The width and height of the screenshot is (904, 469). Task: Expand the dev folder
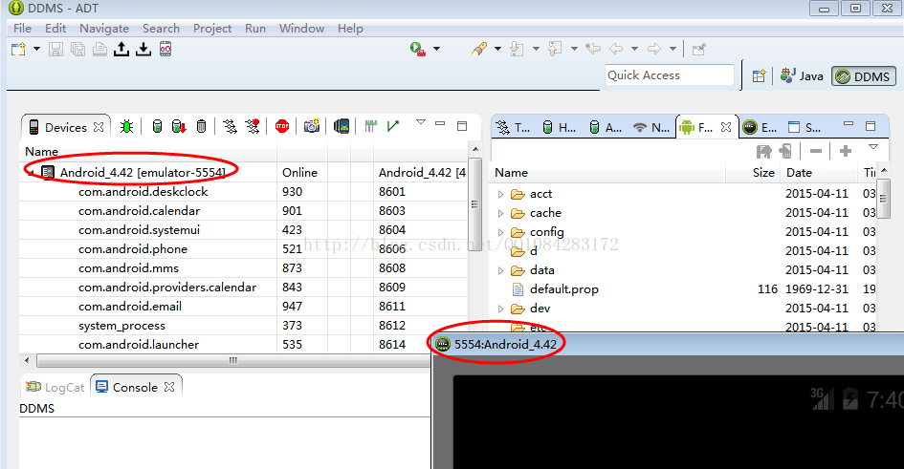click(500, 309)
